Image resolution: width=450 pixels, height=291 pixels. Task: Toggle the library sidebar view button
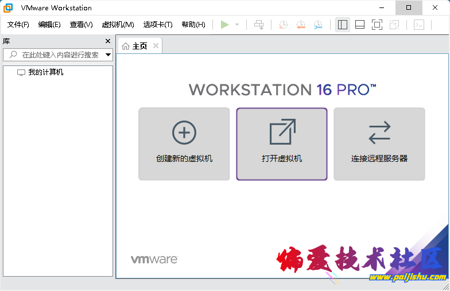click(343, 25)
